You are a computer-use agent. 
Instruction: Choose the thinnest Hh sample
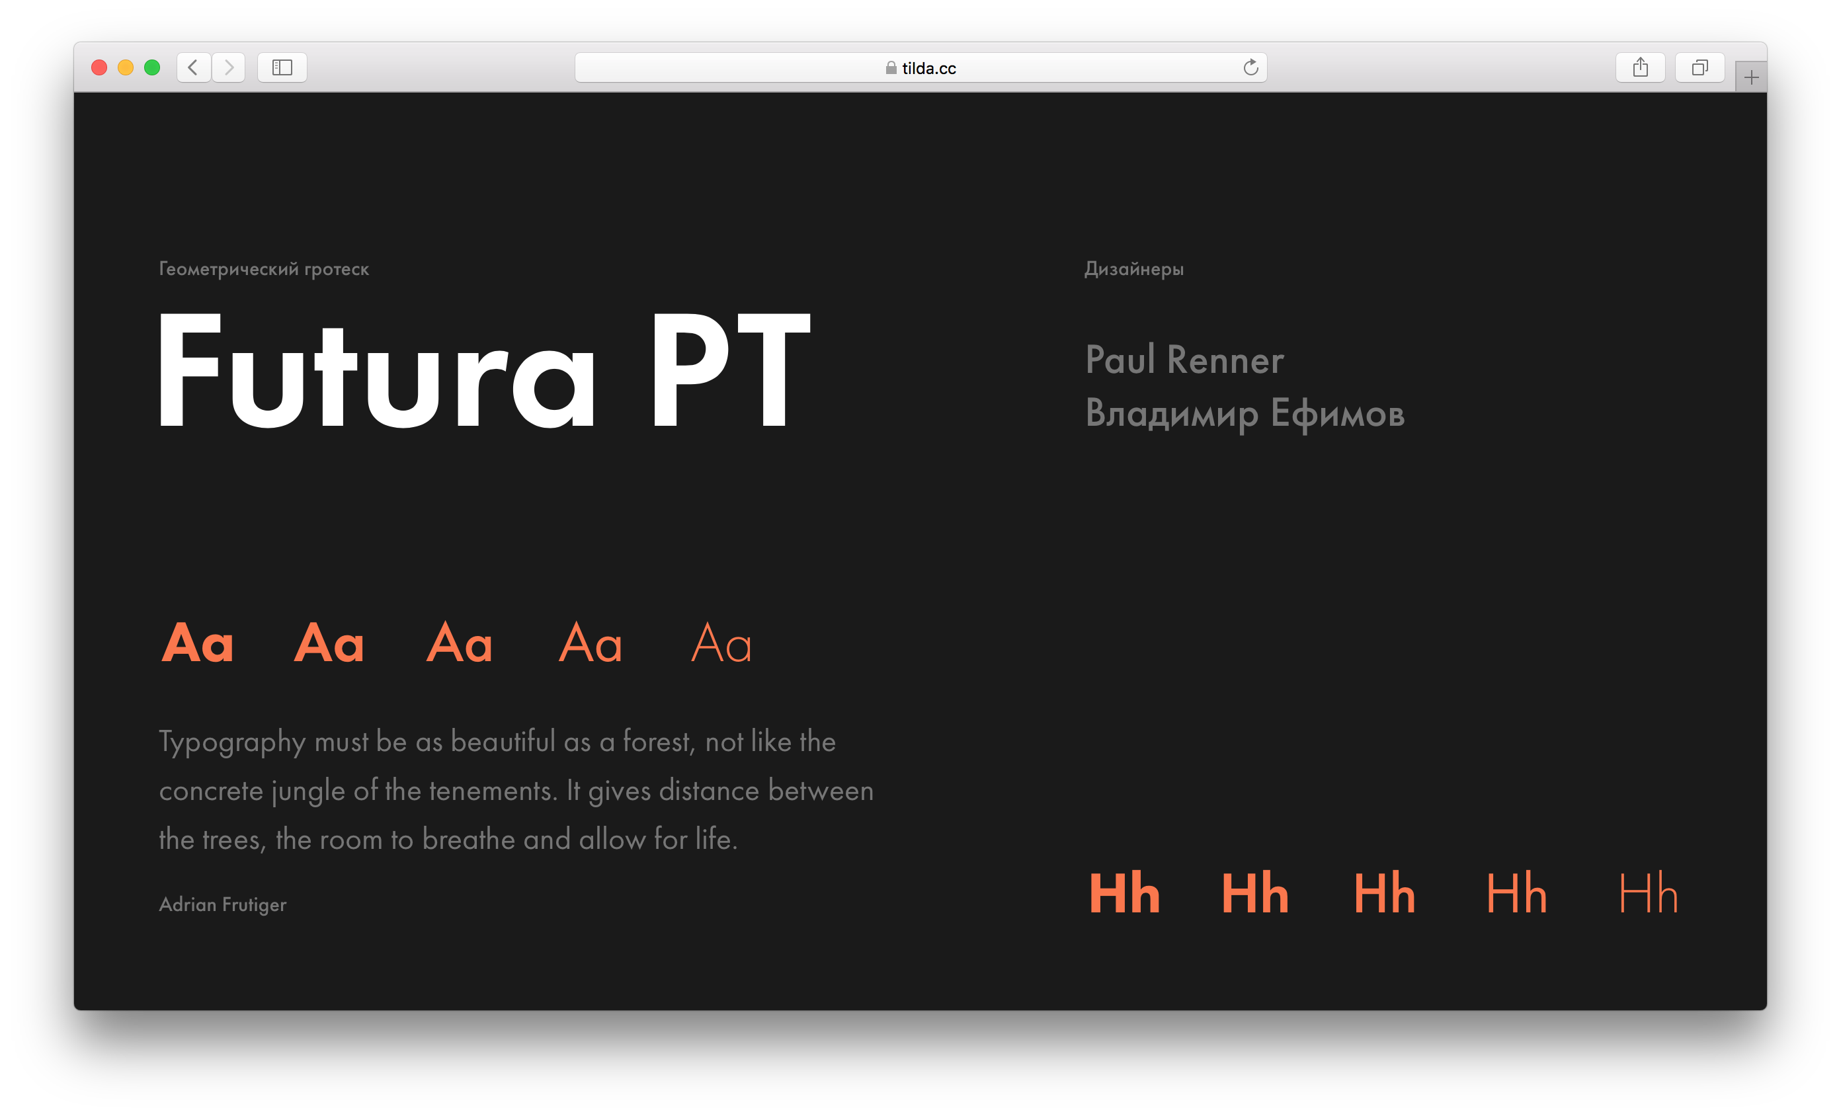(1647, 893)
